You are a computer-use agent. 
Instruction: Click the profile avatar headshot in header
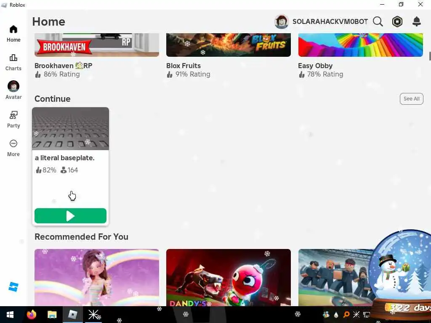click(x=281, y=21)
